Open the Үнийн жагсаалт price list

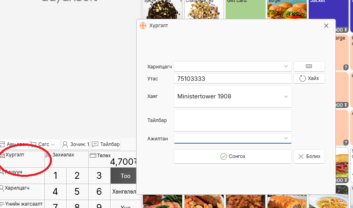tap(22, 204)
